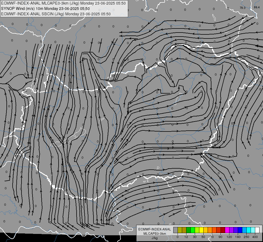Click the legend title ECMWF-INDEX-ANAL

point(155,229)
